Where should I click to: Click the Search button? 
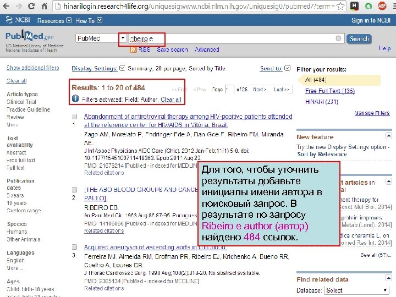(x=359, y=39)
